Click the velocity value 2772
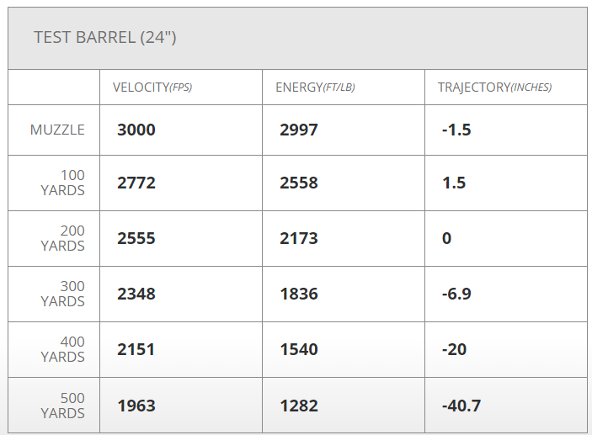Image resolution: width=592 pixels, height=435 pixels. tap(136, 183)
